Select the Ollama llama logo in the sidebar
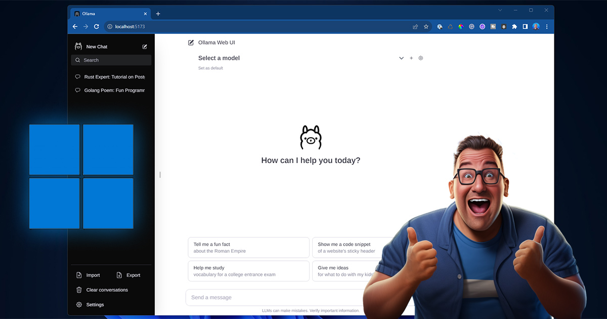This screenshot has height=319, width=607. click(78, 46)
